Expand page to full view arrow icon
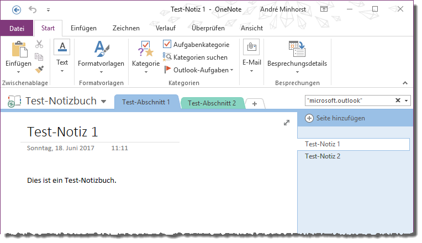This screenshot has width=422, height=243. point(287,123)
